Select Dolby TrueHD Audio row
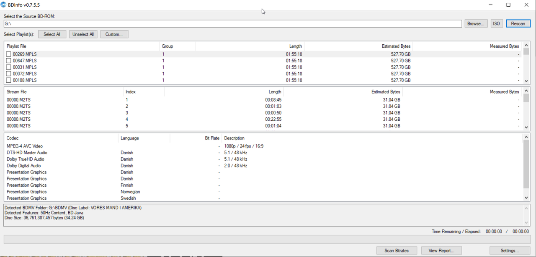 tap(263, 159)
